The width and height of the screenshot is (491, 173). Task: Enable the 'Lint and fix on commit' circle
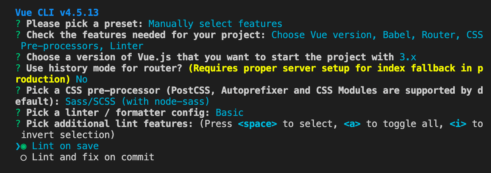coord(23,158)
